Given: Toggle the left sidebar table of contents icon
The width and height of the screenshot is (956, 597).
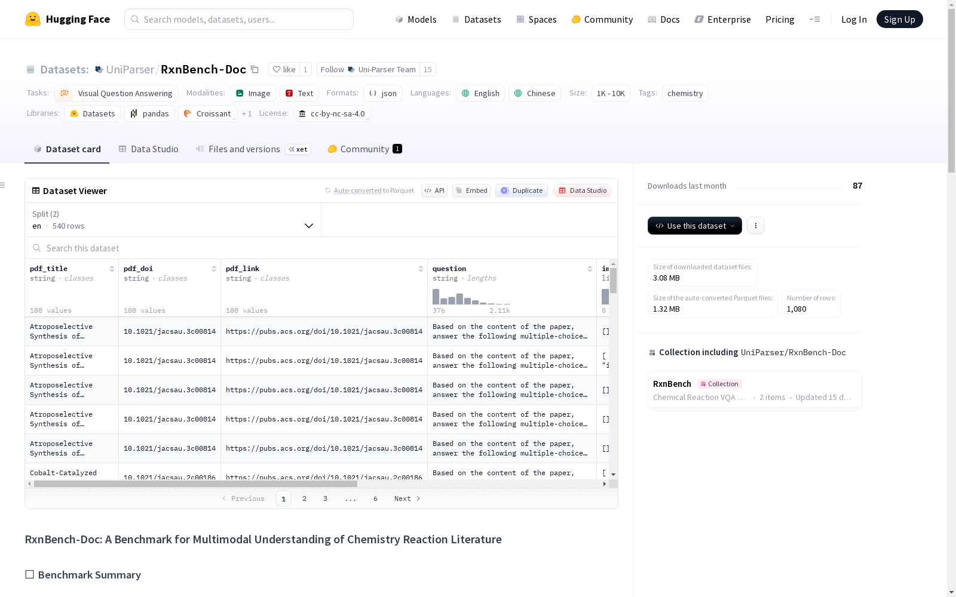Looking at the screenshot, I should tap(3, 185).
